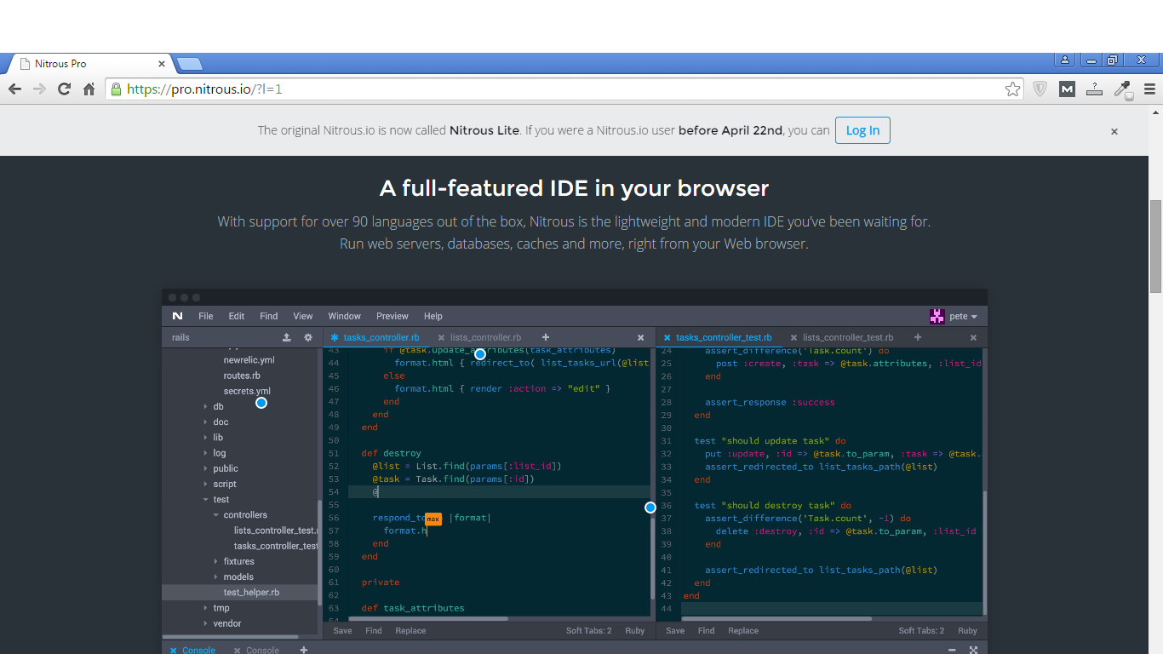The width and height of the screenshot is (1163, 654).
Task: Select newrelic.yml in the file tree
Action: 249,360
